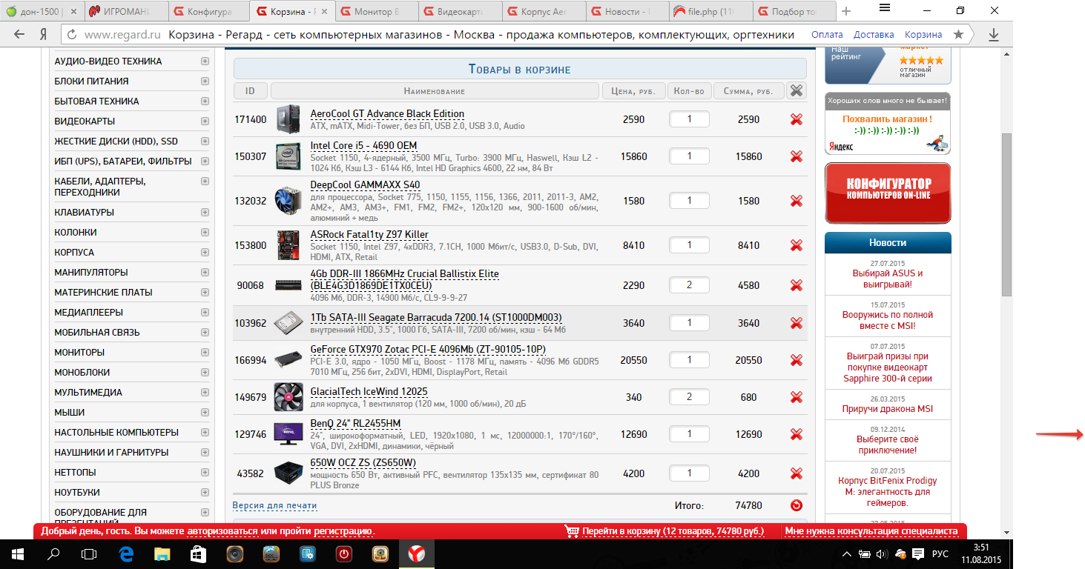Screen dimensions: 1085x569
Task: Recalculate the cart total with the red refresh icon
Action: click(797, 505)
